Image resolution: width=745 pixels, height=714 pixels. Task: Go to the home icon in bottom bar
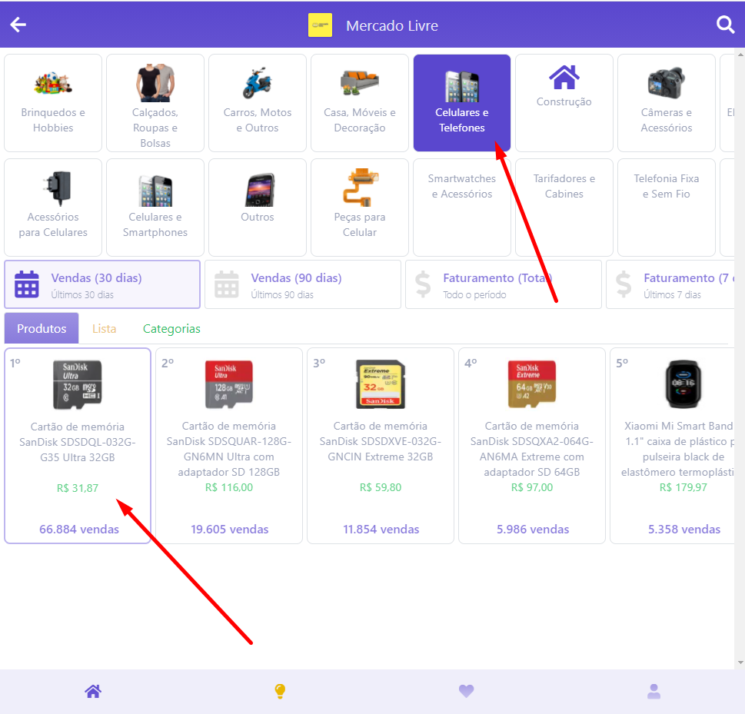click(x=93, y=691)
